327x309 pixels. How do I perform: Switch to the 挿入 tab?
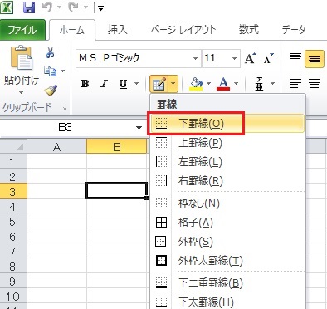click(x=118, y=29)
